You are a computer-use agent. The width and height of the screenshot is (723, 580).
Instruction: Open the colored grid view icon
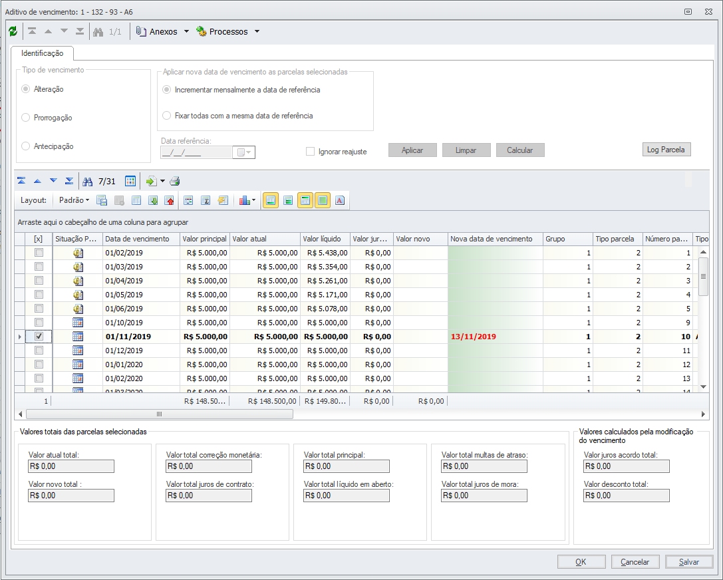(130, 181)
